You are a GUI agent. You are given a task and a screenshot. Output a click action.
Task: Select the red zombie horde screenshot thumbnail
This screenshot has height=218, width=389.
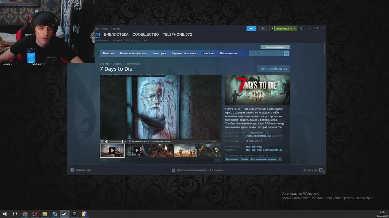(161, 150)
